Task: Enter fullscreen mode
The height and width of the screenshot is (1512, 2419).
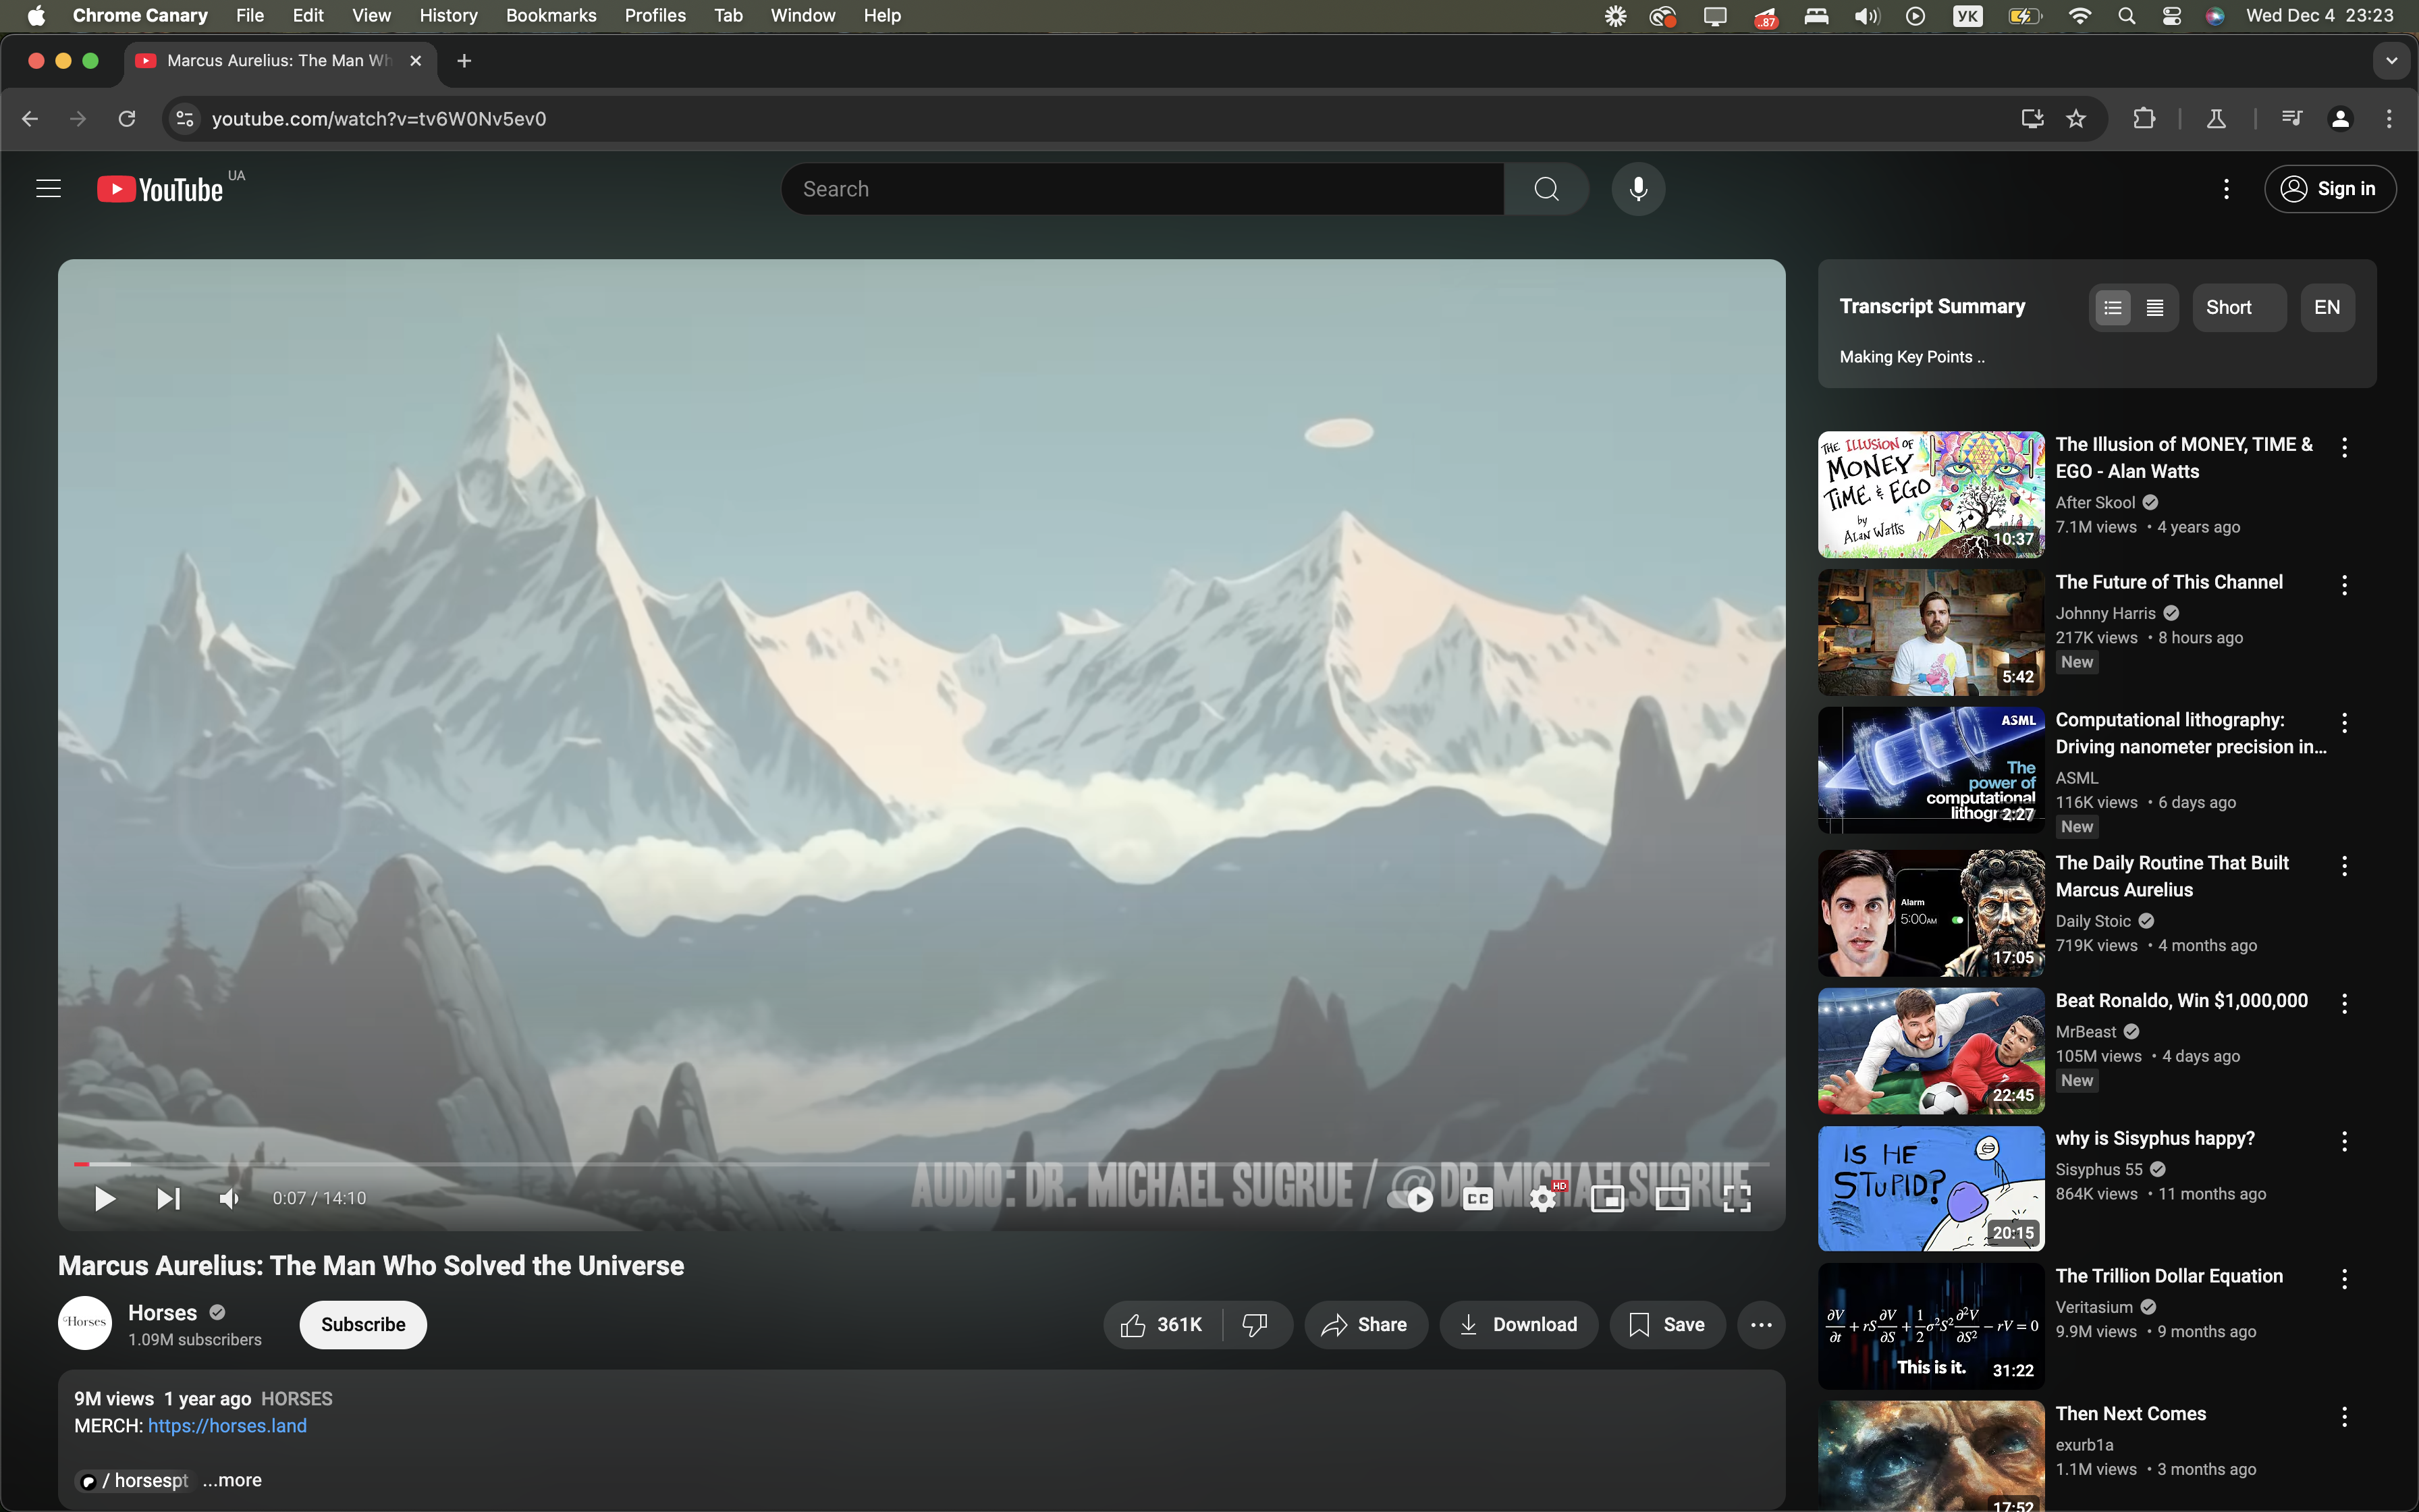Action: coord(1736,1198)
